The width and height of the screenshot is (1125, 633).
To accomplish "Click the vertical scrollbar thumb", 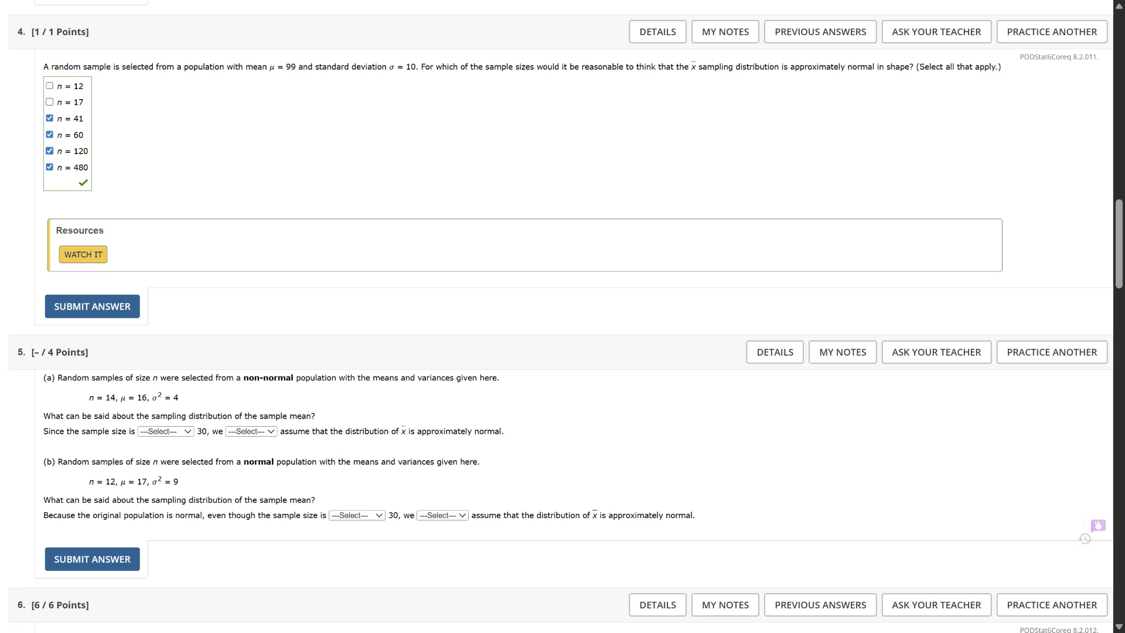I will point(1119,243).
